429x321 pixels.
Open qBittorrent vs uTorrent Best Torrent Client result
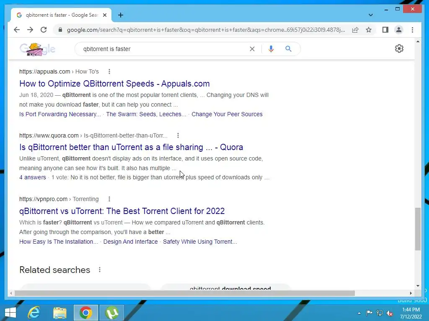(122, 211)
